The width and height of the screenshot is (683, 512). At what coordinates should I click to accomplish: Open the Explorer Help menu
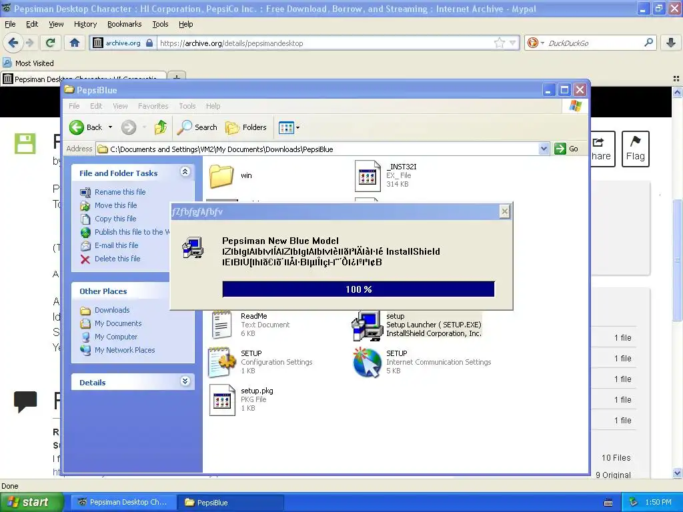[213, 106]
